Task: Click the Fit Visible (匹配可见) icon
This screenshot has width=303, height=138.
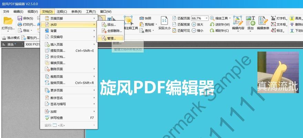Action: (x=174, y=31)
